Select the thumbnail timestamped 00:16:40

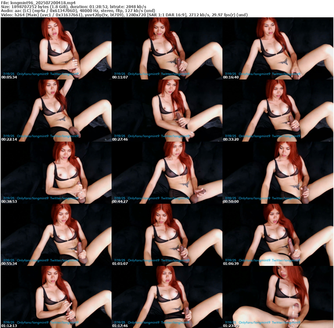coord(278,48)
